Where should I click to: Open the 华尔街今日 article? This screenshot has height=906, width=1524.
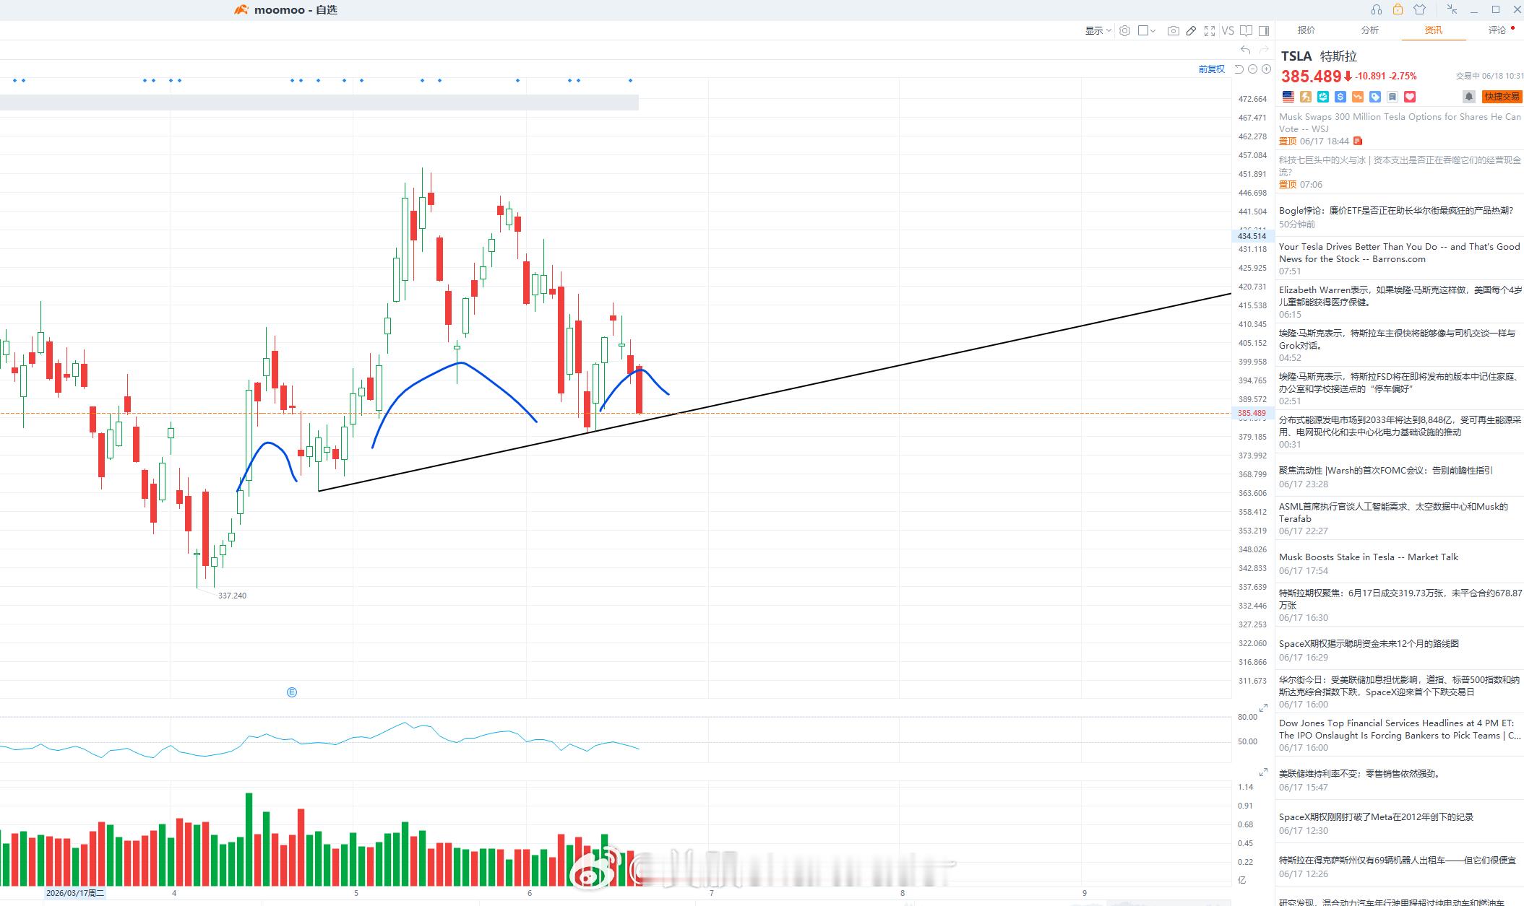1400,692
